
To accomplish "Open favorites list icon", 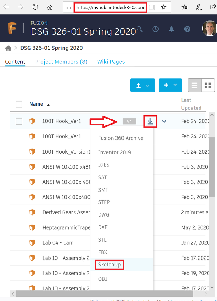I will click(184, 7).
